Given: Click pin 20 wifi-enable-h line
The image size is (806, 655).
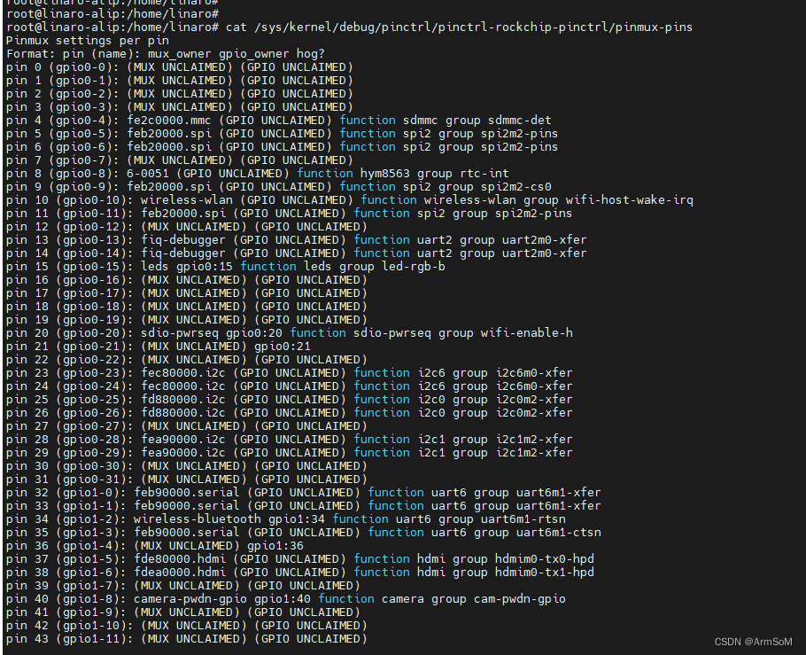Looking at the screenshot, I should [x=290, y=333].
